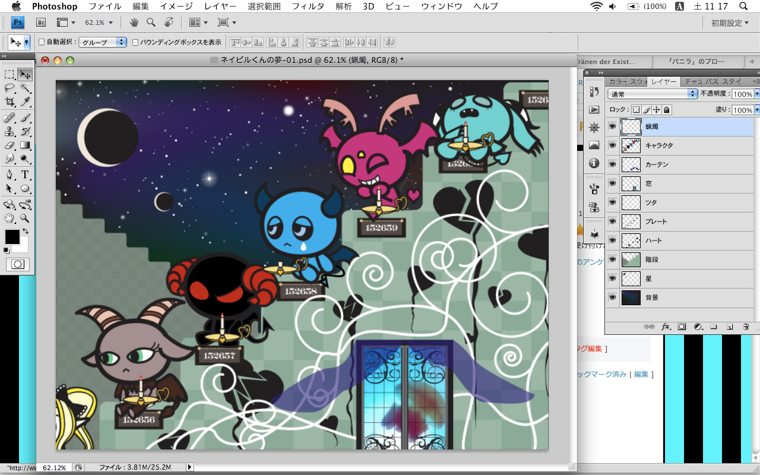
Task: Hide the 蝋燭 layer
Action: click(x=612, y=126)
